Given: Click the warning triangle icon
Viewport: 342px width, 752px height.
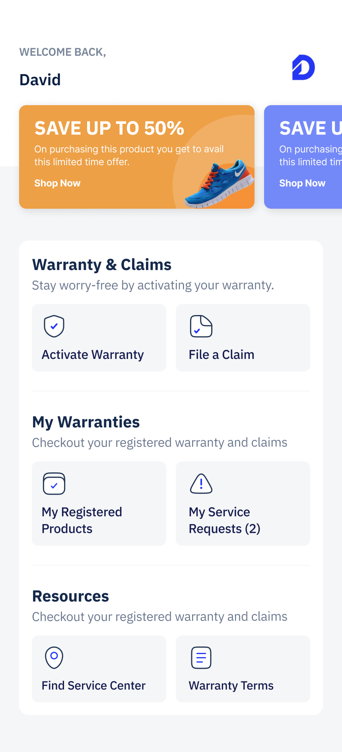Looking at the screenshot, I should pos(201,484).
